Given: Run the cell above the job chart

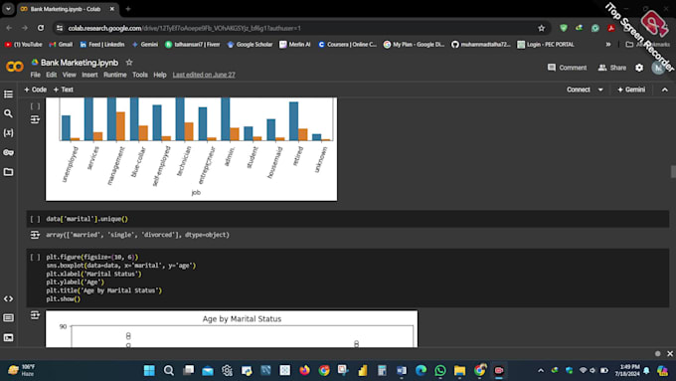Looking at the screenshot, I should [35, 106].
